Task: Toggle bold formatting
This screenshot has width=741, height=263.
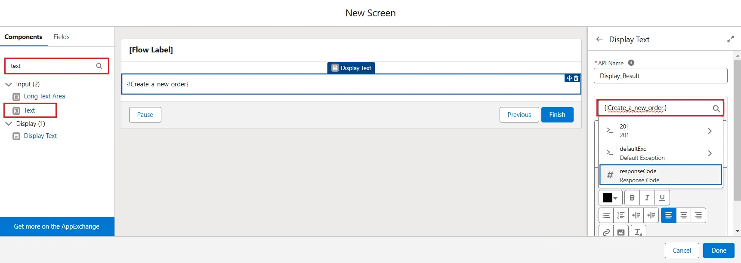Action: click(632, 198)
